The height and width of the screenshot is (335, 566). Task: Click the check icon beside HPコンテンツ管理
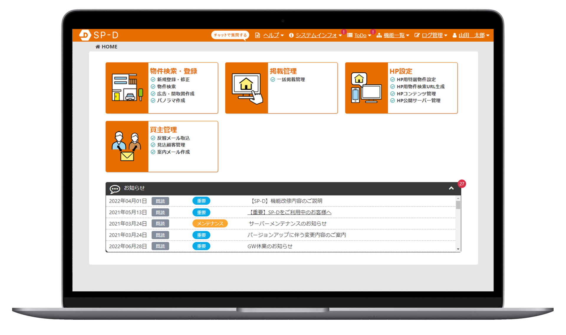pyautogui.click(x=393, y=94)
